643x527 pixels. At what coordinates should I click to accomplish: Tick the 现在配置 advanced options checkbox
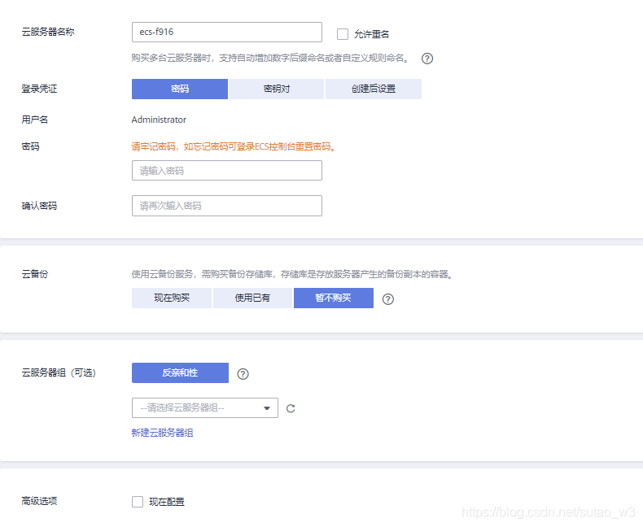click(x=138, y=502)
